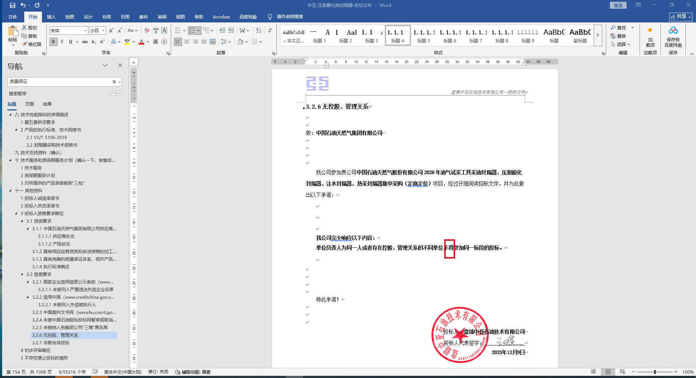Sort the selected paragraphs
696x378 pixels.
tap(259, 31)
